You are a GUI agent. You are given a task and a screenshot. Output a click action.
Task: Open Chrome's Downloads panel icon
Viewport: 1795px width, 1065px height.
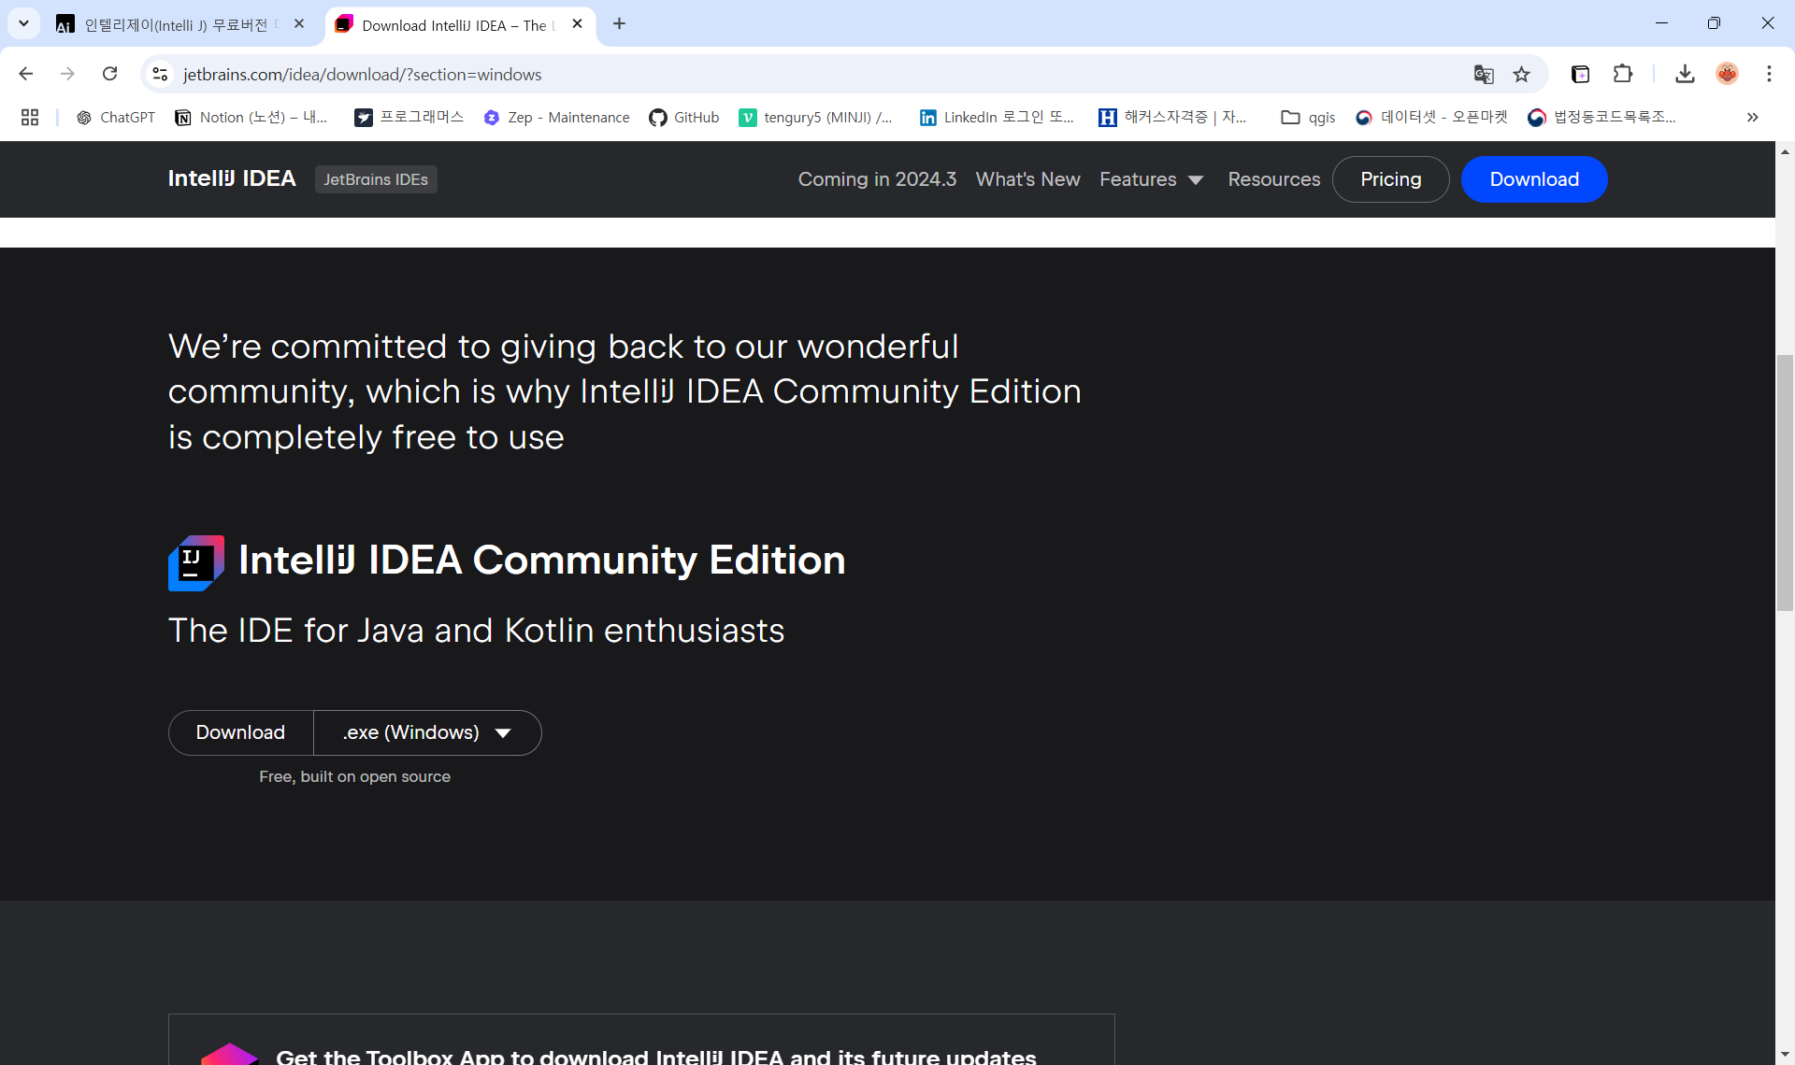(1685, 74)
